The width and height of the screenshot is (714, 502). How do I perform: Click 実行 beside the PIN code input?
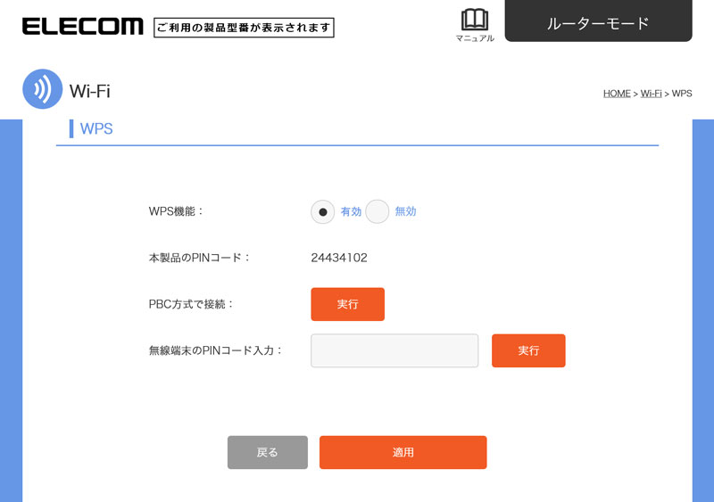tap(528, 350)
